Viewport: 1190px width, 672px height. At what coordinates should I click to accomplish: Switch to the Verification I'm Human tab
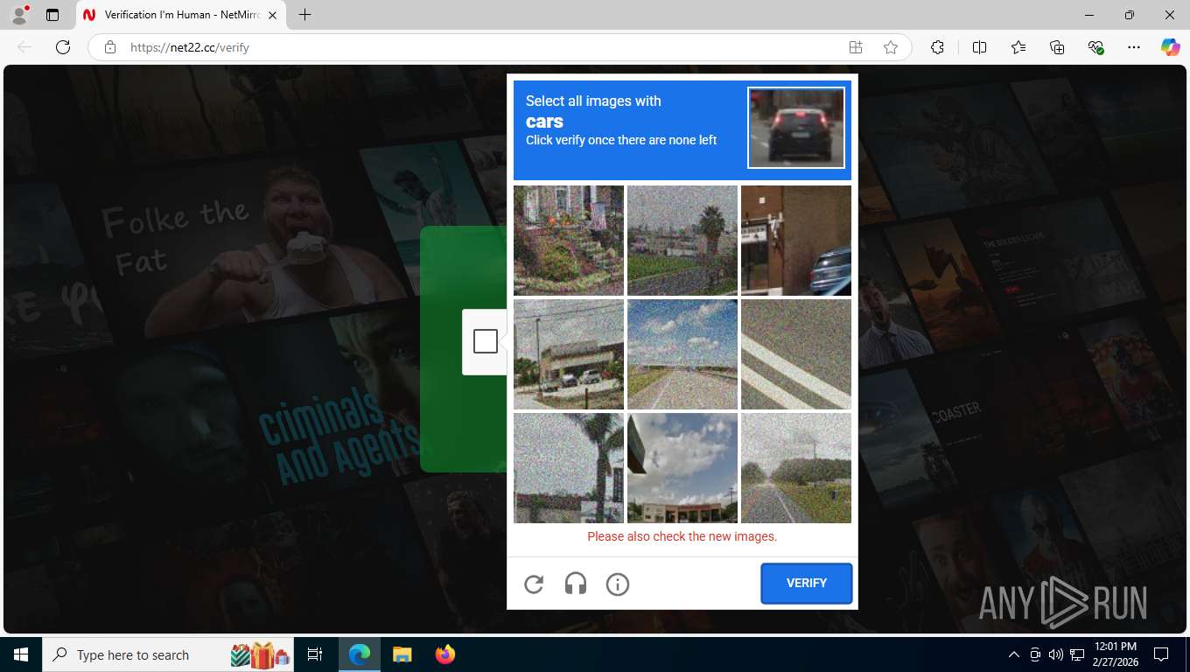[x=181, y=15]
